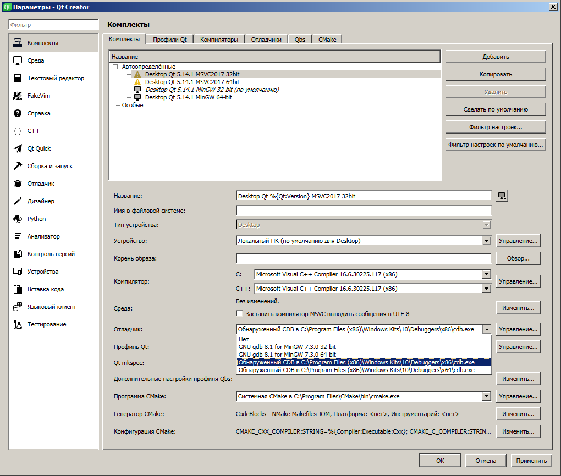Choose CDB x86 cdb.exe debugger option
The width and height of the screenshot is (561, 476).
[364, 362]
